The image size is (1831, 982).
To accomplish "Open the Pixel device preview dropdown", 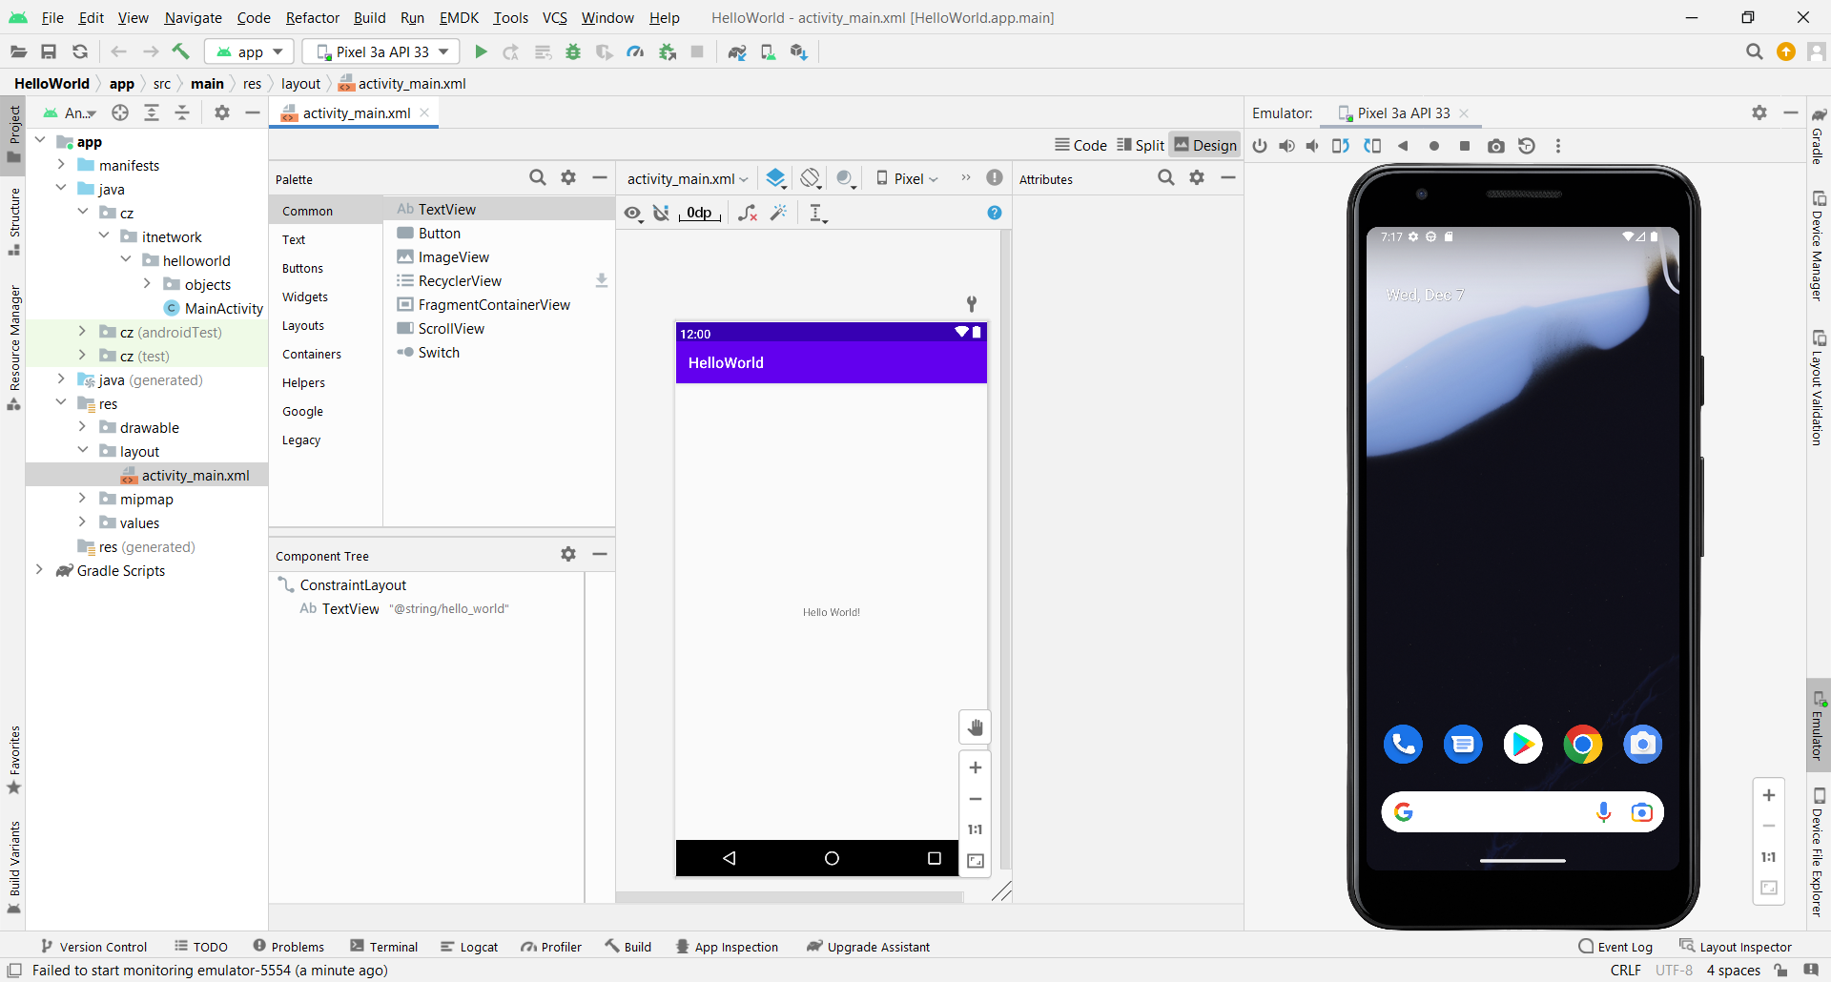I will click(x=908, y=178).
